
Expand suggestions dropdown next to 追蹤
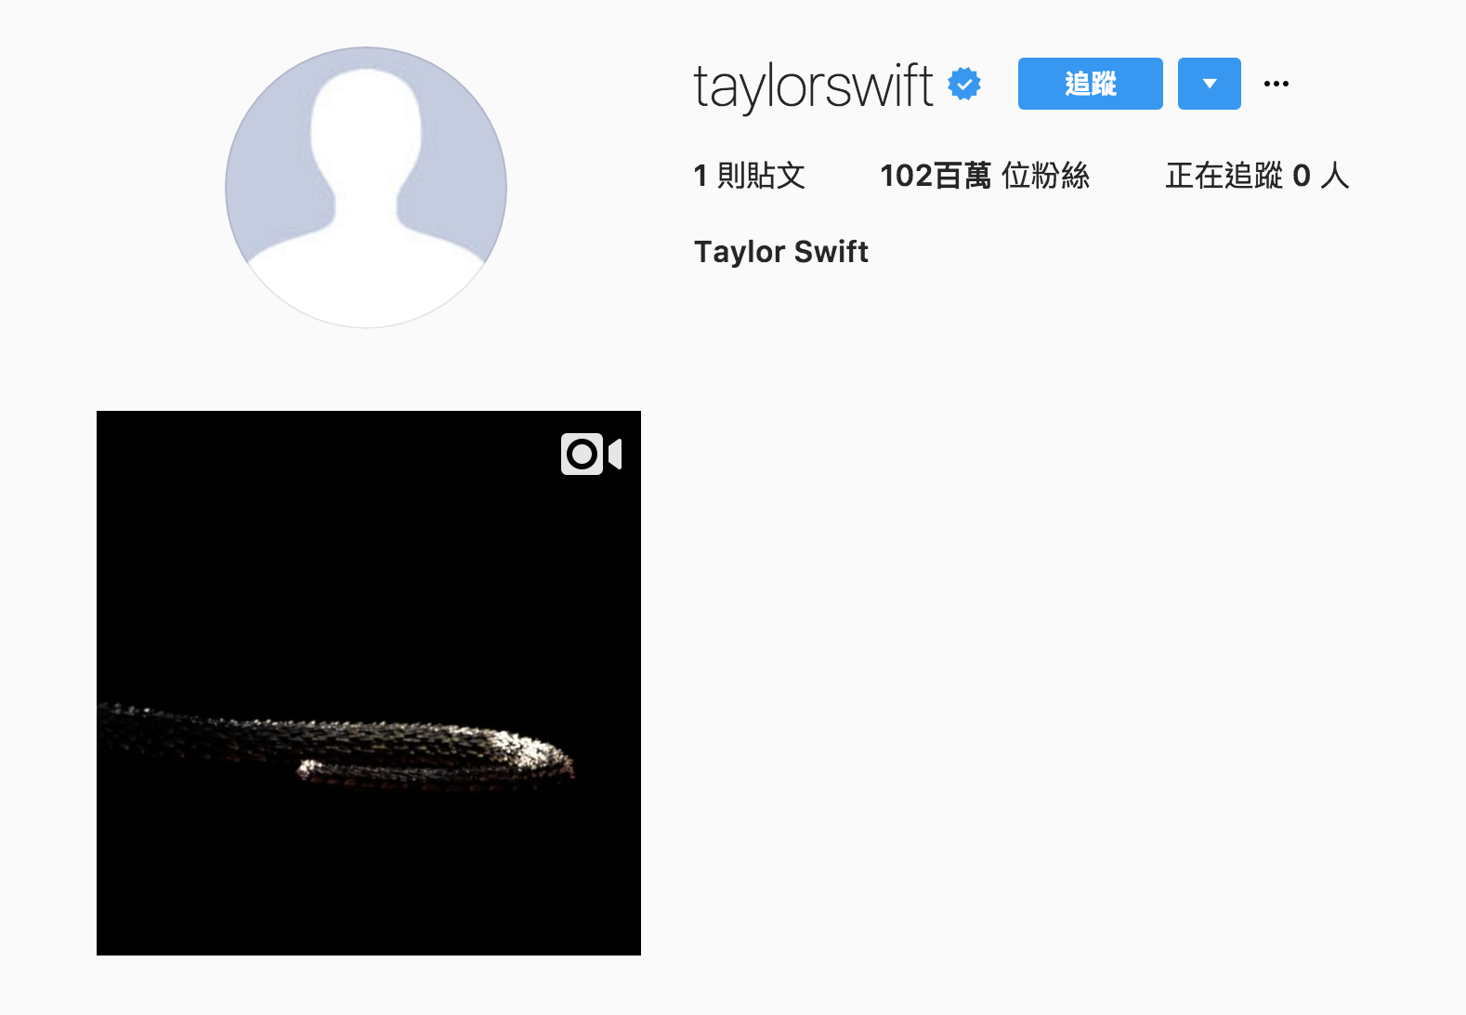point(1210,84)
